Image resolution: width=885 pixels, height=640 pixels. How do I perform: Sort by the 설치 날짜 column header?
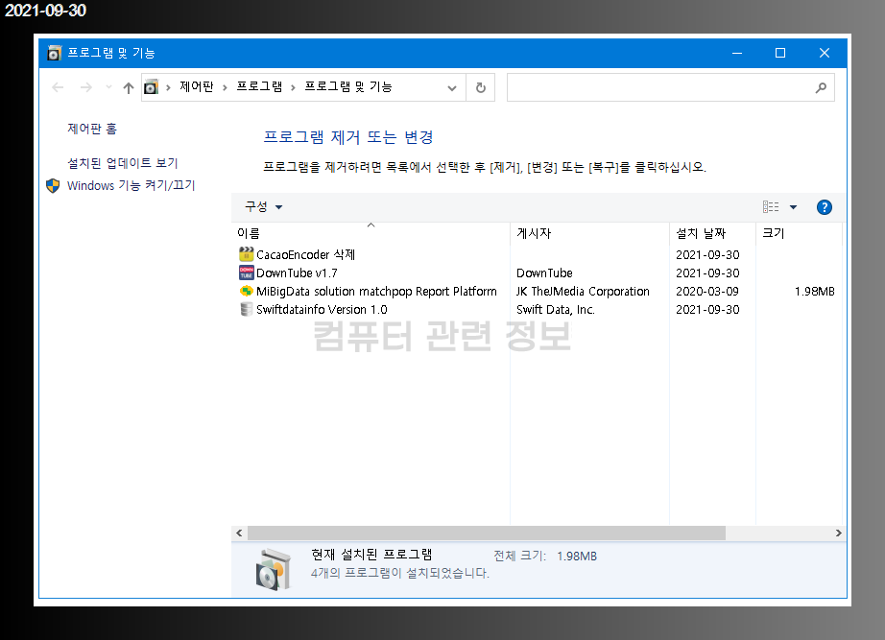click(x=713, y=233)
